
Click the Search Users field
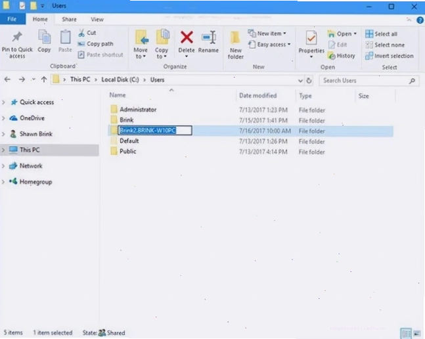[x=369, y=81]
